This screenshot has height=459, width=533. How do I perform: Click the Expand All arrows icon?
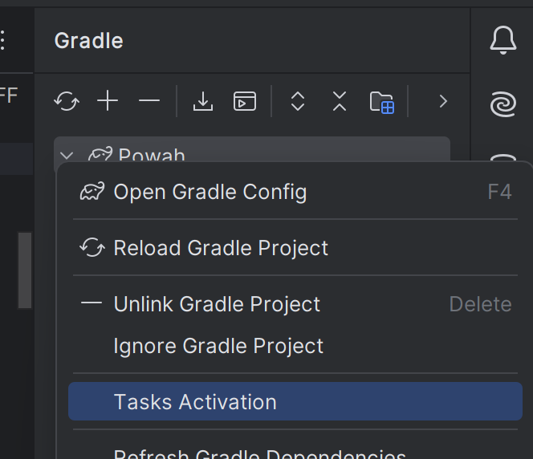298,101
